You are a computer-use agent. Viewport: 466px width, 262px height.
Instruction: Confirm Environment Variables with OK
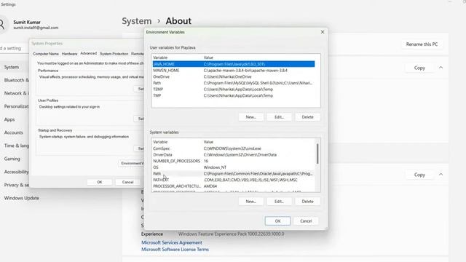pos(277,221)
